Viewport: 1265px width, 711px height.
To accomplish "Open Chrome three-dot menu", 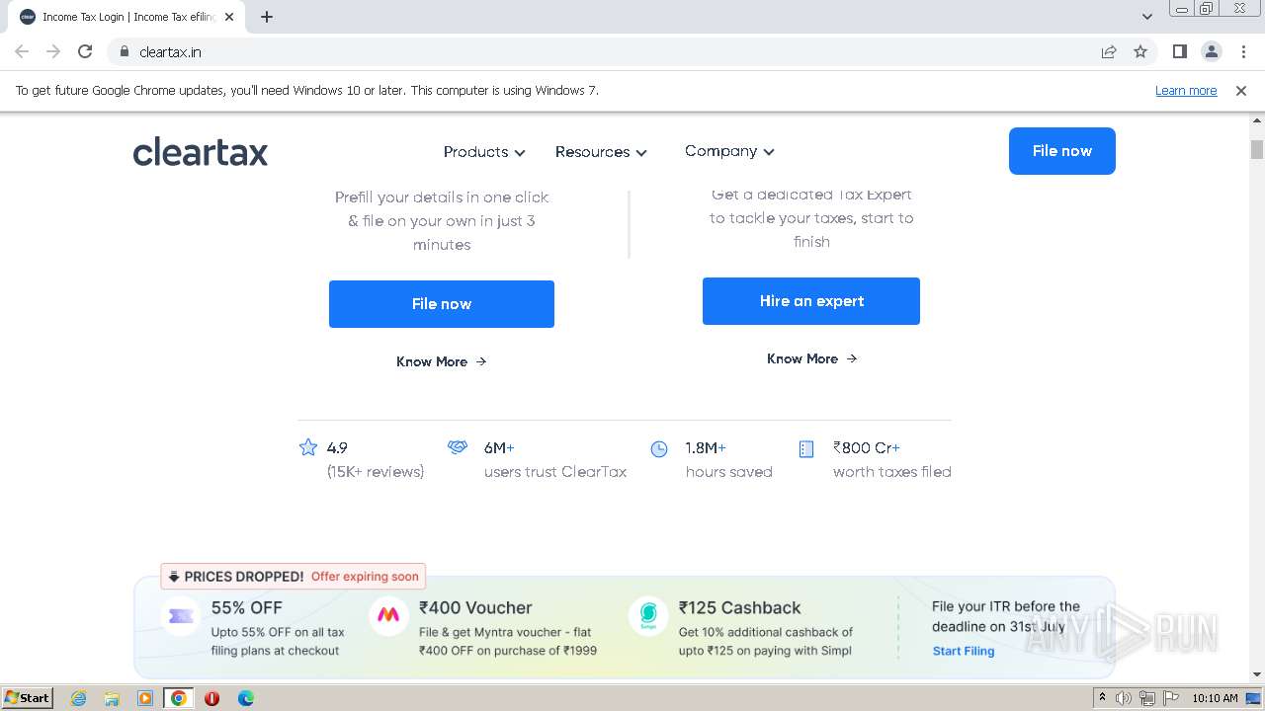I will (x=1243, y=51).
